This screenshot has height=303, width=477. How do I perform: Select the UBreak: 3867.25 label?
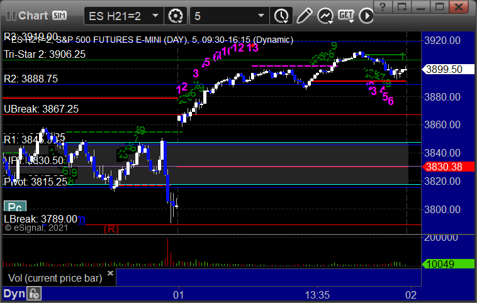tap(41, 109)
